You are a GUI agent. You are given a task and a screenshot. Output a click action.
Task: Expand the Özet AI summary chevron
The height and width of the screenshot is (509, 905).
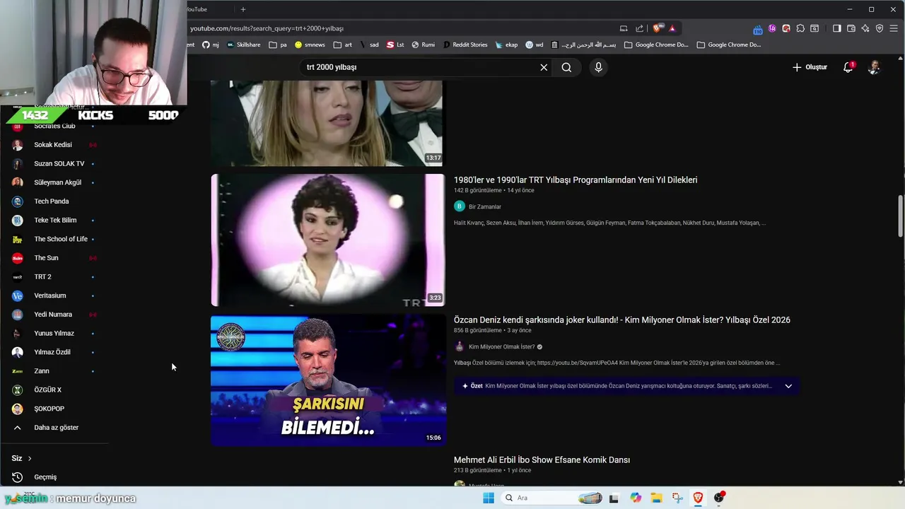point(788,386)
